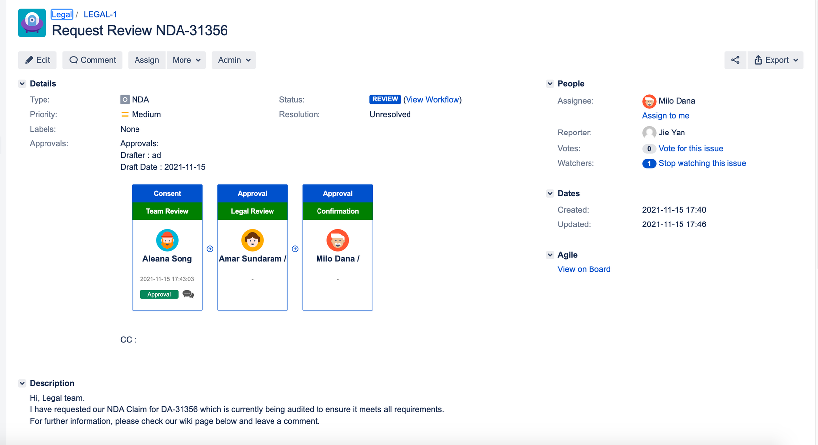Click the Medium priority icon

[x=125, y=114]
